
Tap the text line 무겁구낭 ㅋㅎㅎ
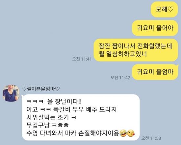click(x=48, y=125)
